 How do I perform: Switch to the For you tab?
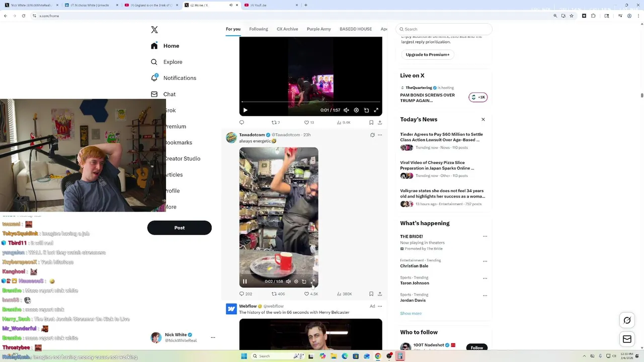233,29
